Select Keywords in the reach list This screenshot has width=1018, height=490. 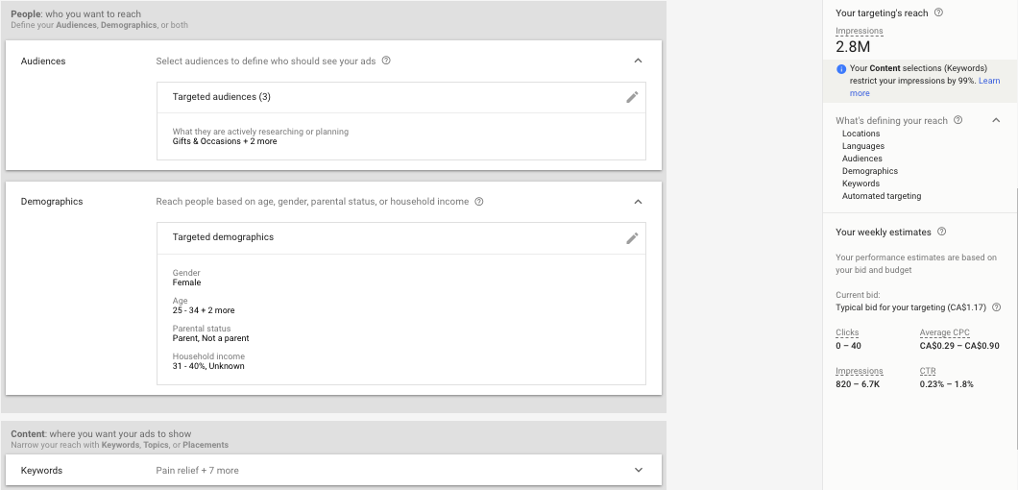[860, 184]
